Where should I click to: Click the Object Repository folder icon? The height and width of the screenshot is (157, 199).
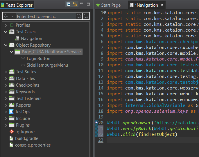pos(12,45)
